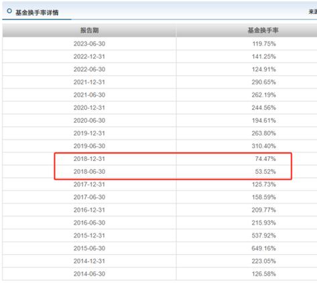Click the 126.58% turnover cell
Screen dimensions: 317x283
(264, 274)
